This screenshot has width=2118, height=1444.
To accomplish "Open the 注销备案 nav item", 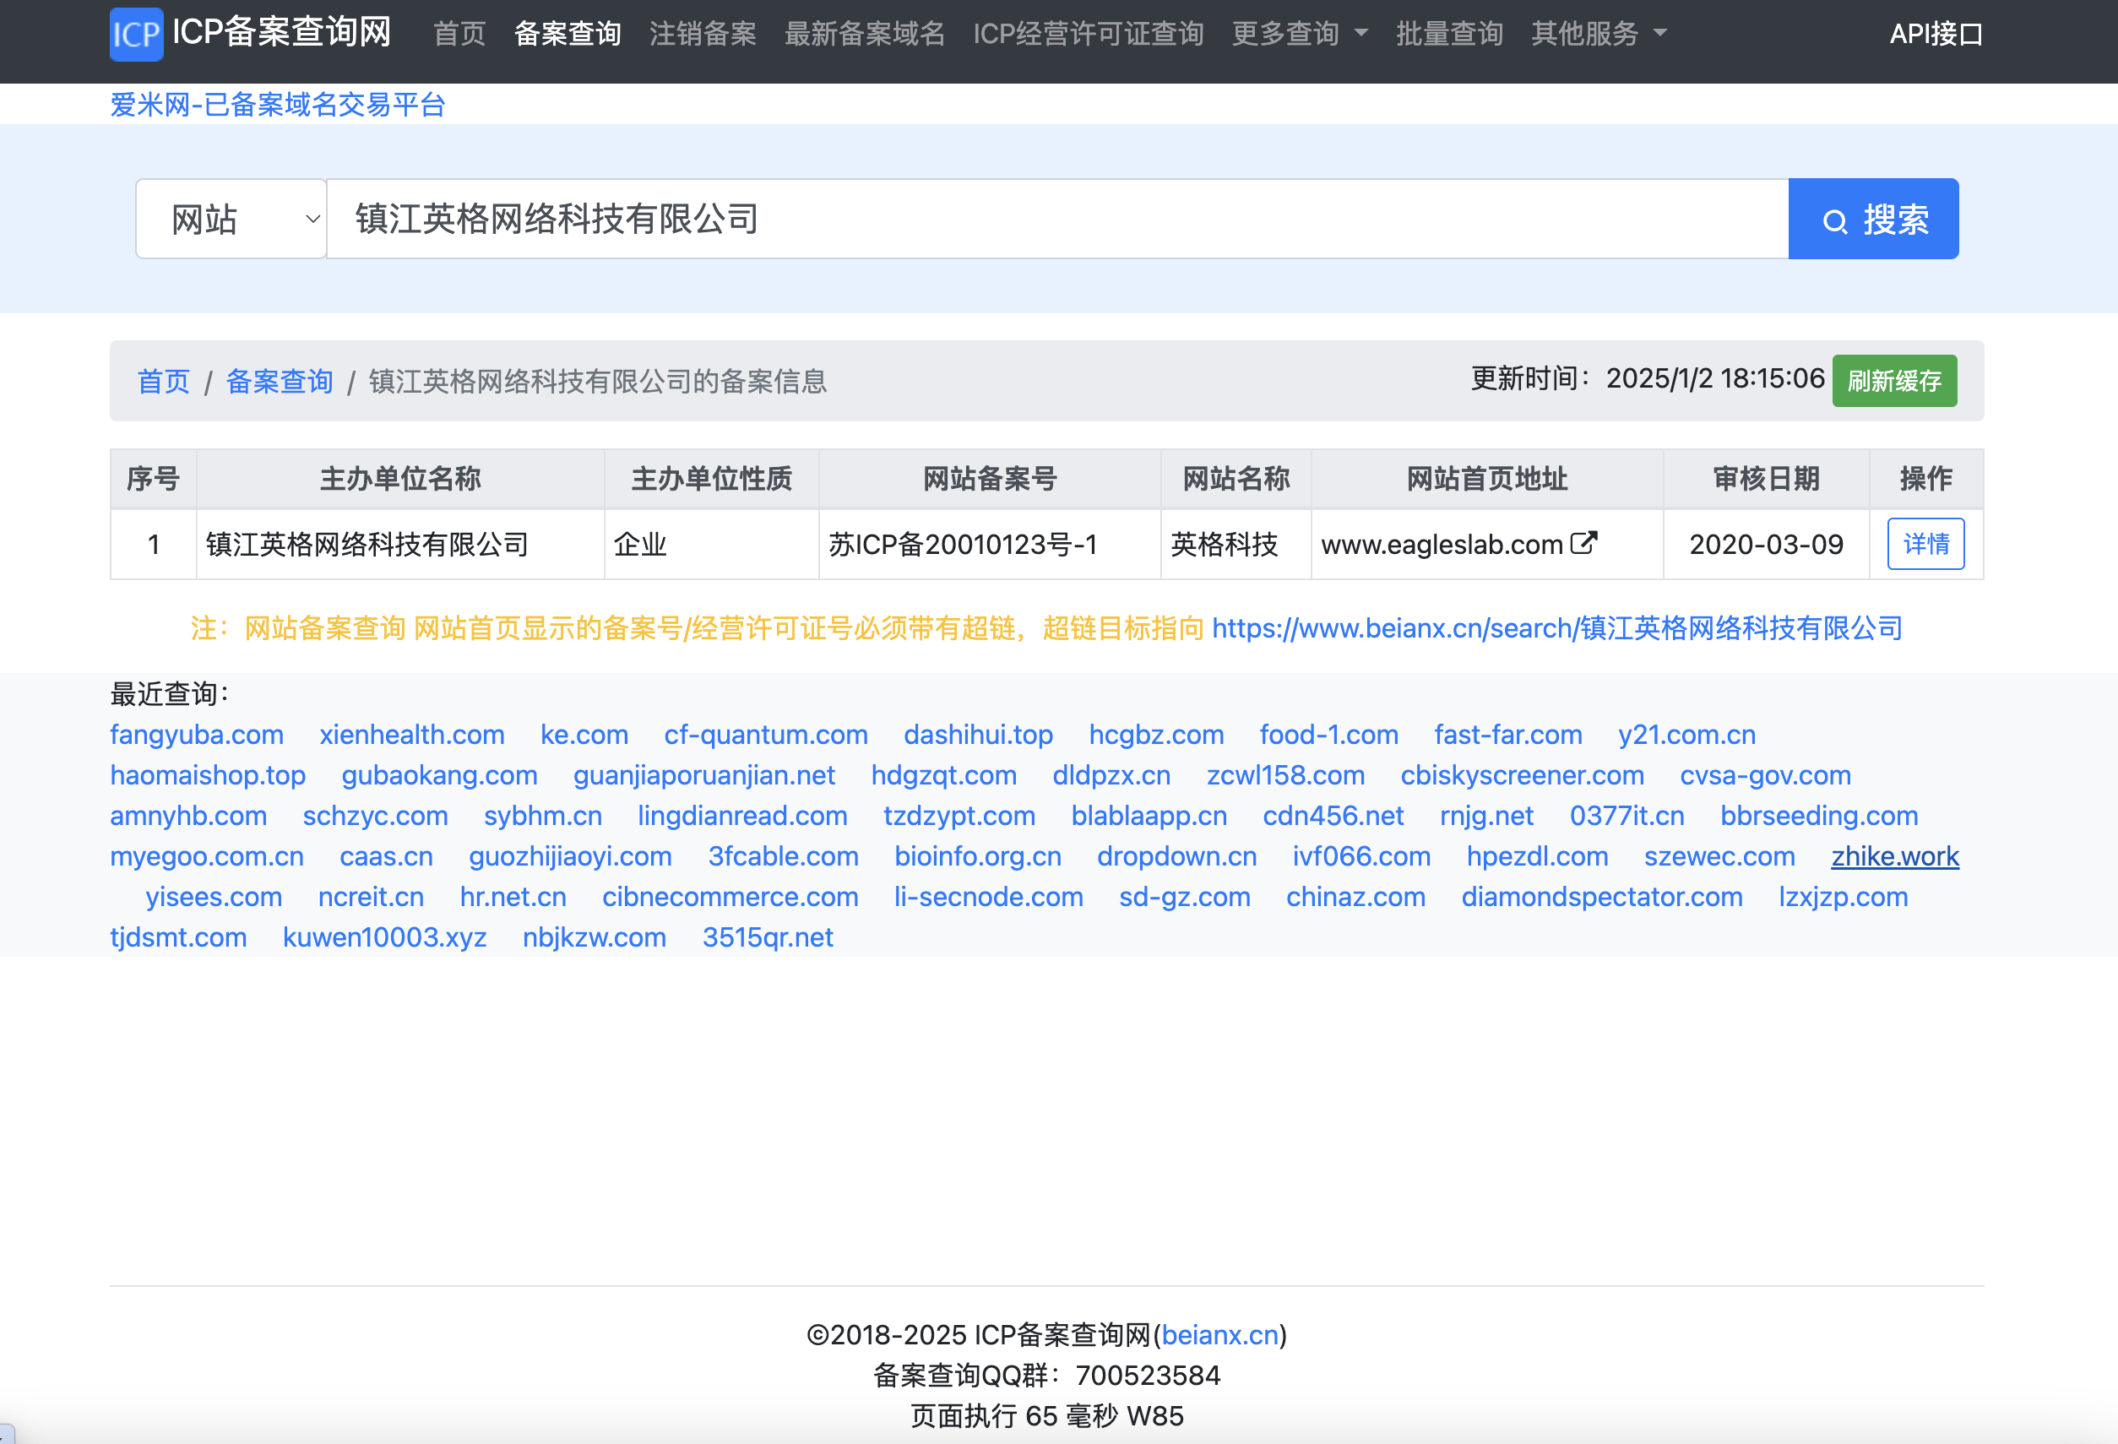I will 703,34.
